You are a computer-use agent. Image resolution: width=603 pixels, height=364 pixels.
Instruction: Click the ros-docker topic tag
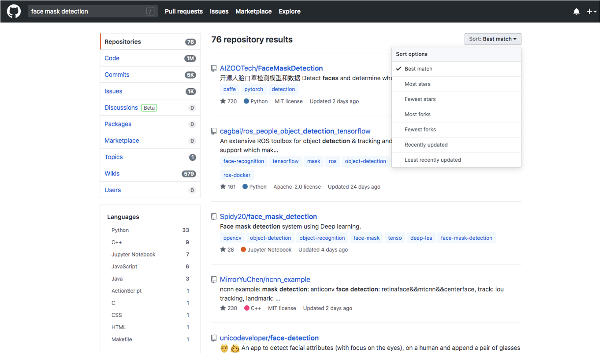(x=237, y=175)
